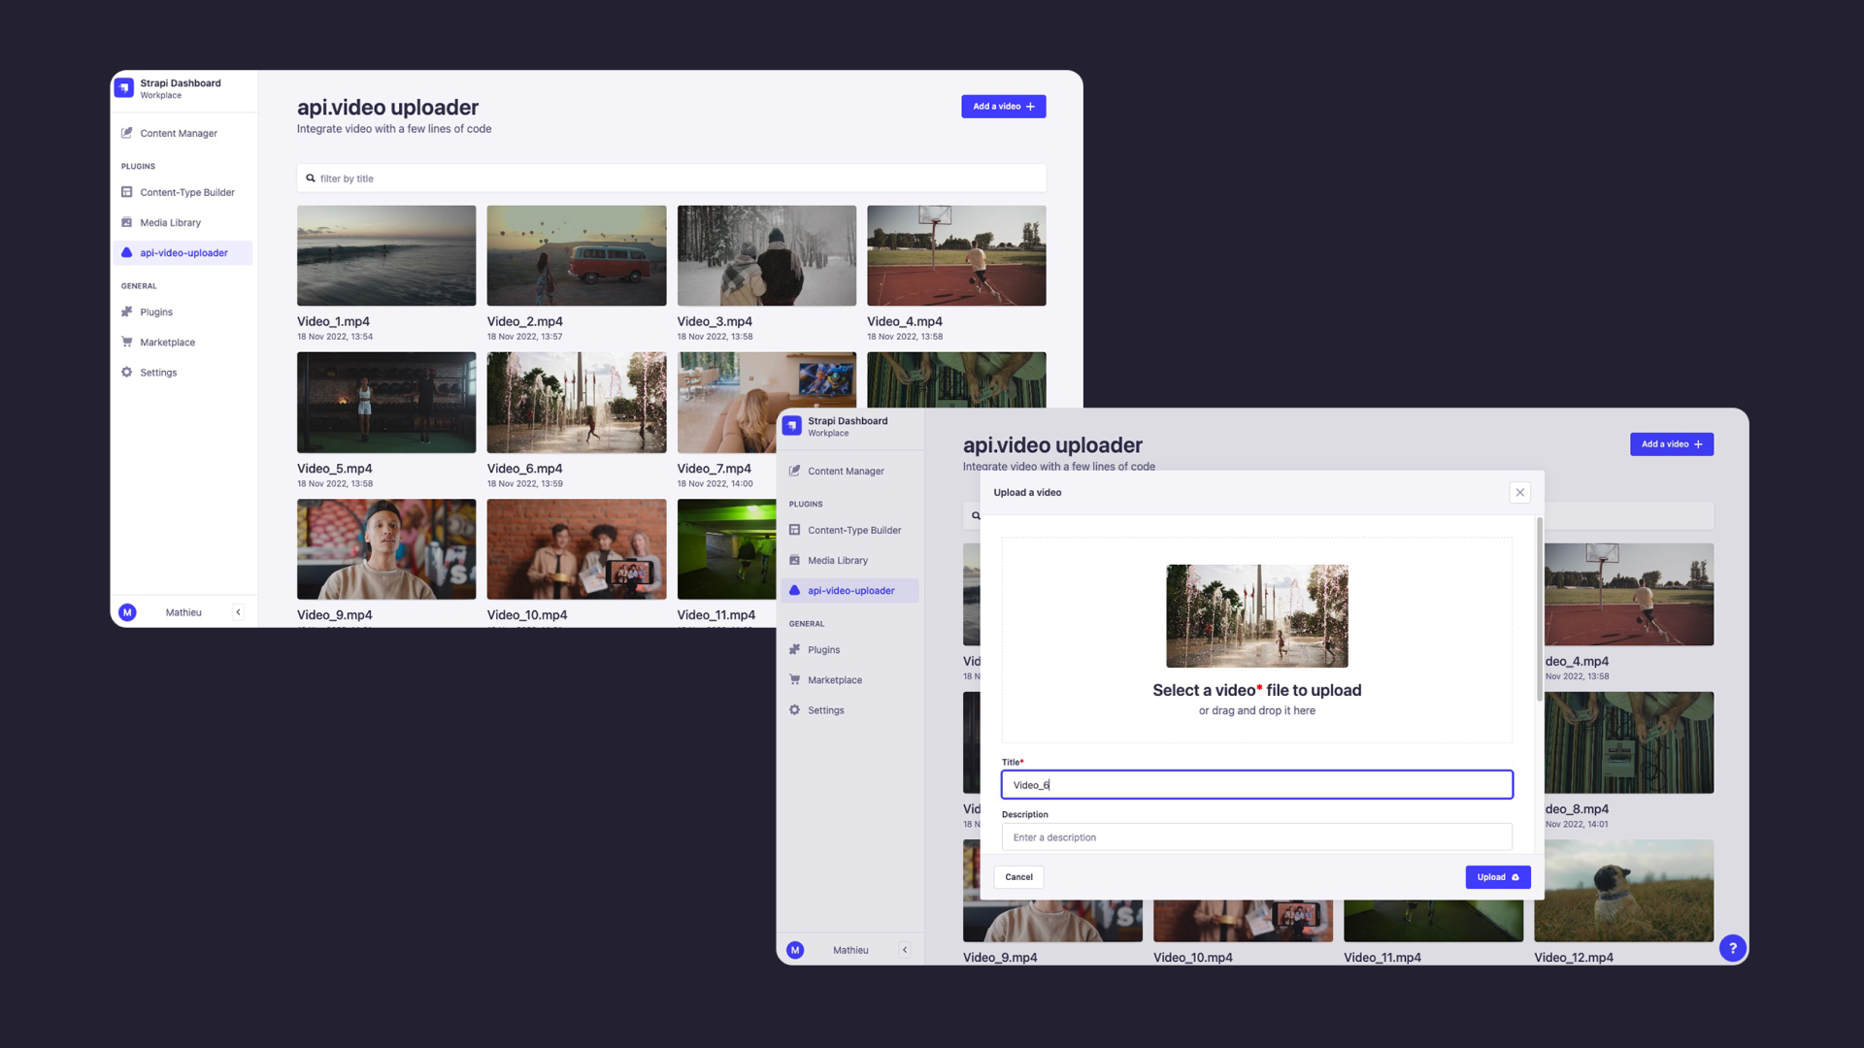Open Content Manager in the back sidebar
This screenshot has width=1864, height=1048.
coord(178,133)
